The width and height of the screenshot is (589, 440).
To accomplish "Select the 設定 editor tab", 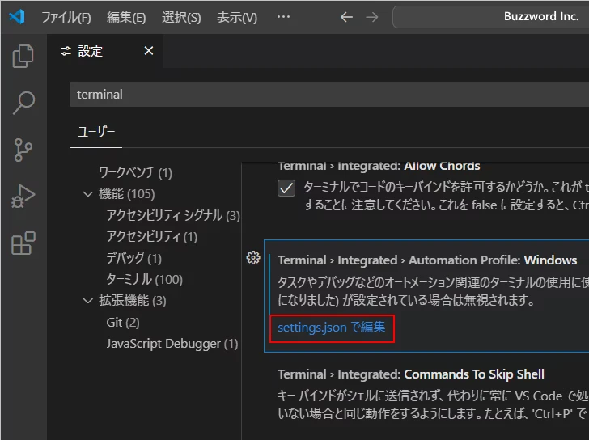I will (x=105, y=51).
